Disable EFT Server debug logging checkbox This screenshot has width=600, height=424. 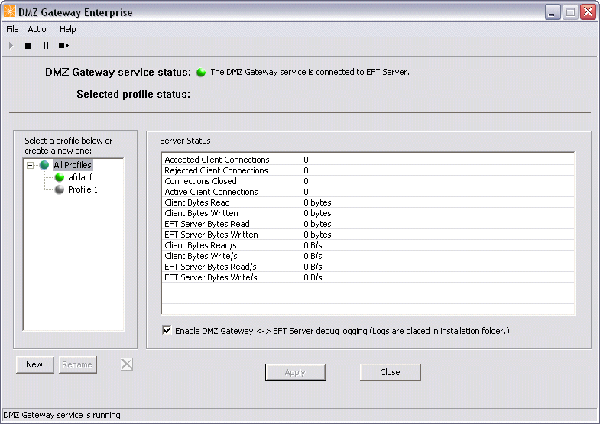[167, 331]
